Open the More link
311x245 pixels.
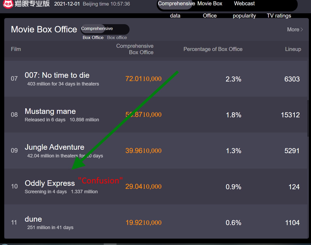click(x=295, y=29)
